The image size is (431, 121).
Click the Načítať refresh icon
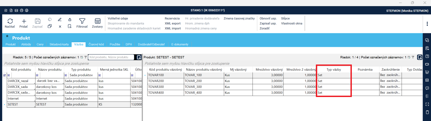click(x=10, y=21)
